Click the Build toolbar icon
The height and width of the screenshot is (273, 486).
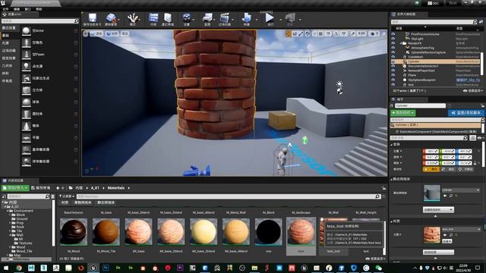pyautogui.click(x=247, y=19)
